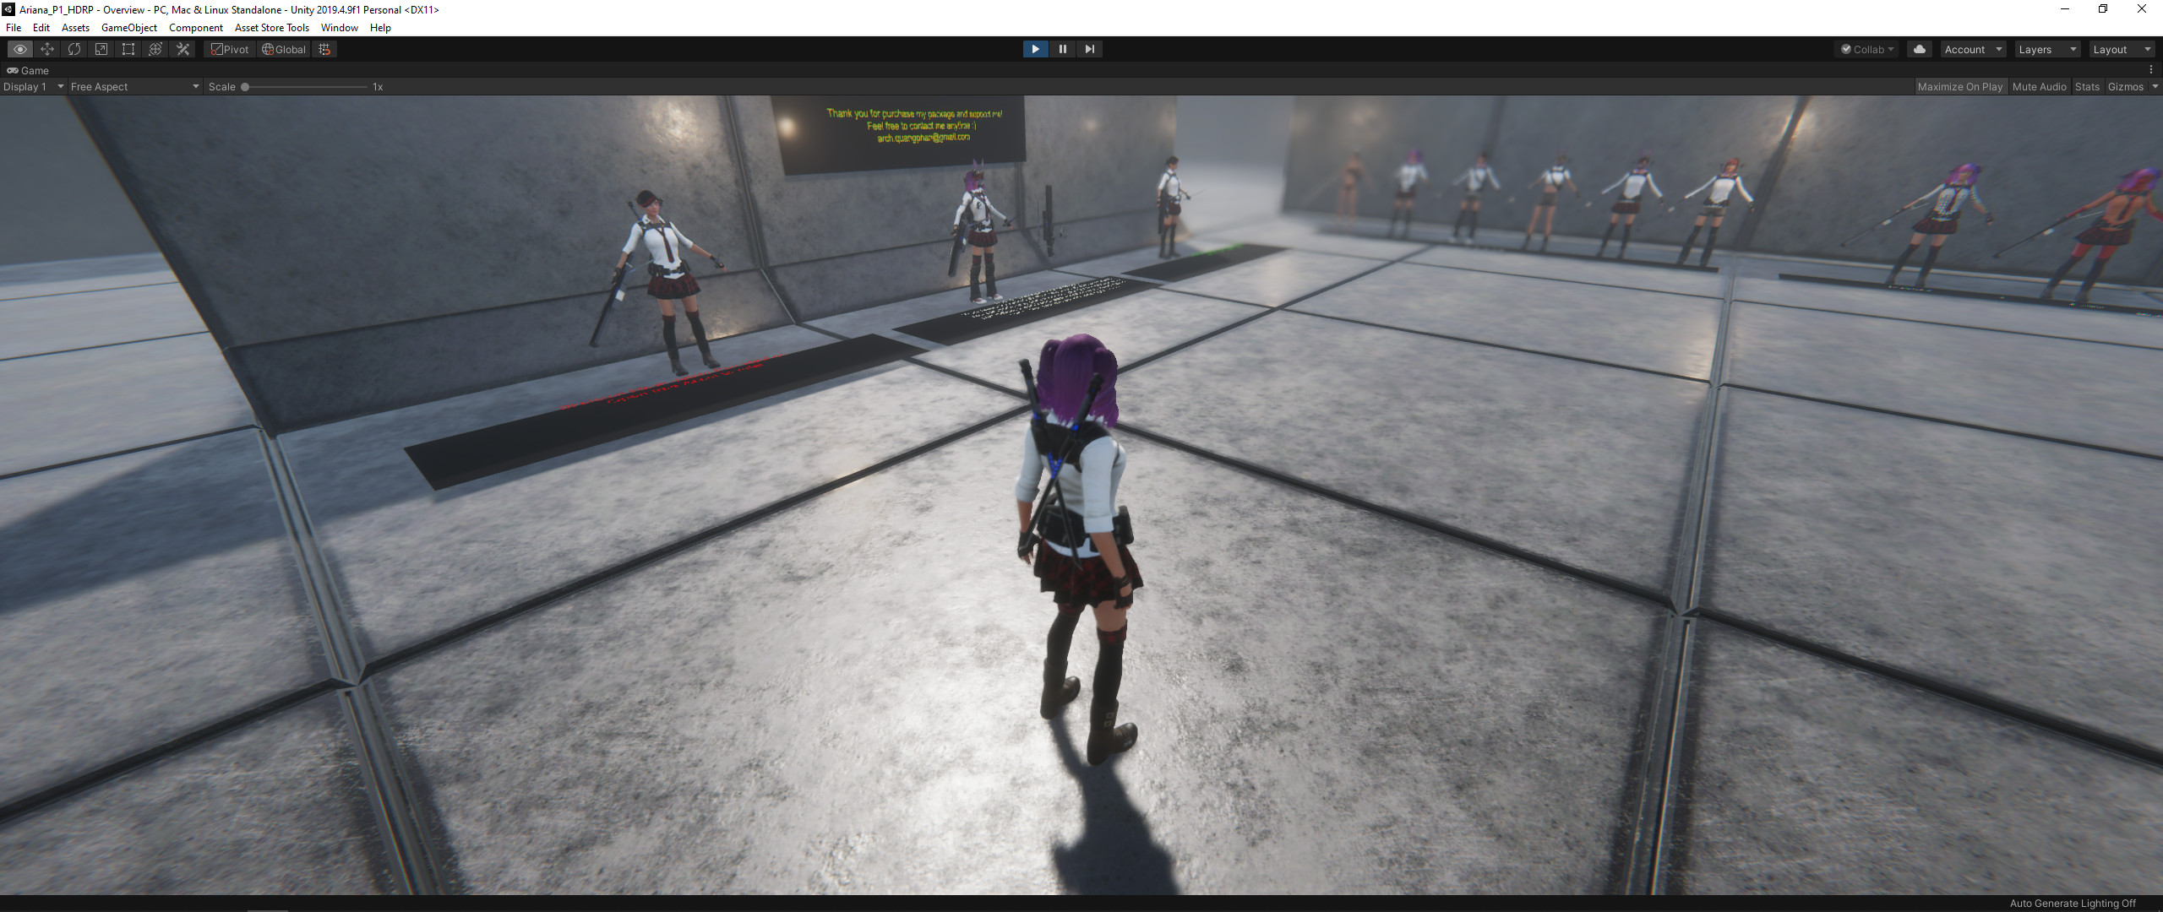
Task: Select the Scale tool
Action: tap(101, 49)
